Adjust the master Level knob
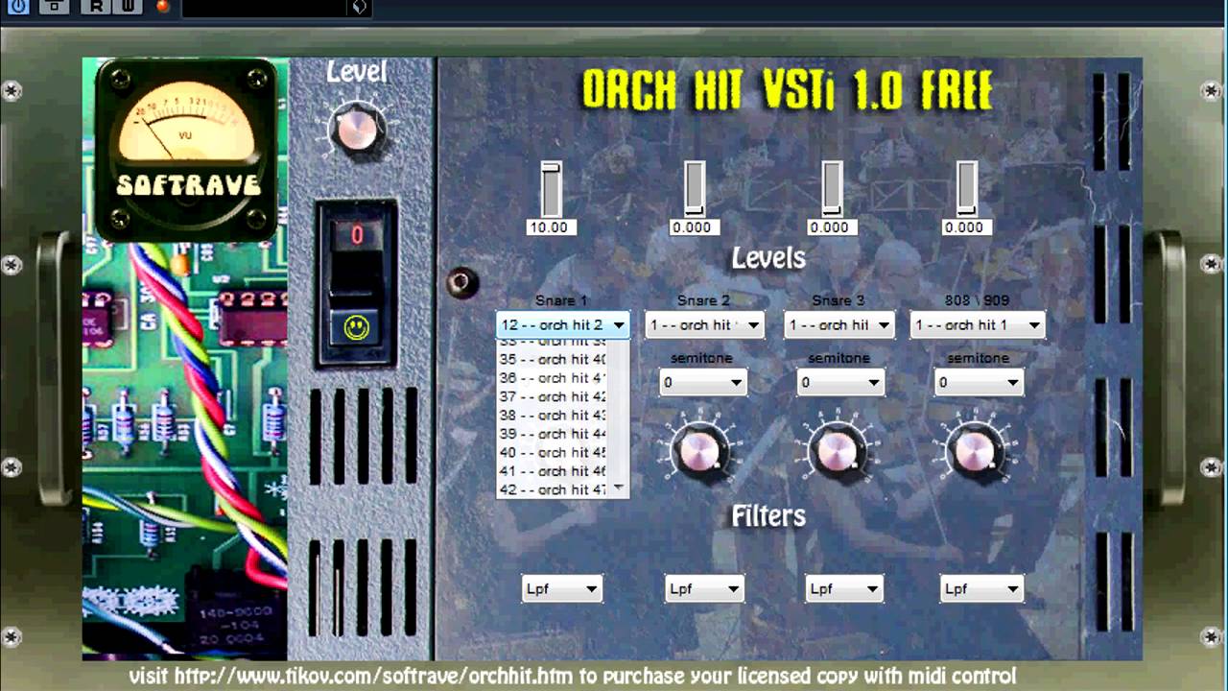 (x=357, y=130)
